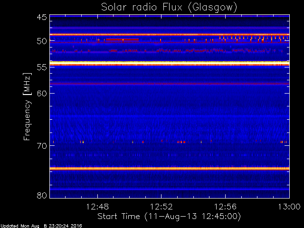The height and width of the screenshot is (228, 304).
Task: Click the 60 frequency tick label
Action: pyautogui.click(x=42, y=93)
